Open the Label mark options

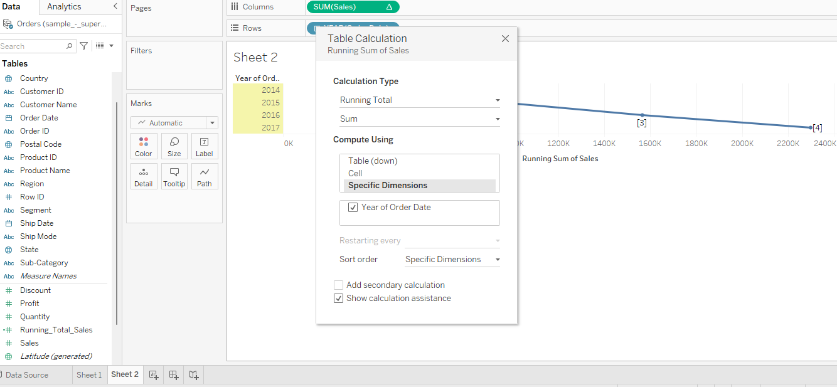(204, 146)
